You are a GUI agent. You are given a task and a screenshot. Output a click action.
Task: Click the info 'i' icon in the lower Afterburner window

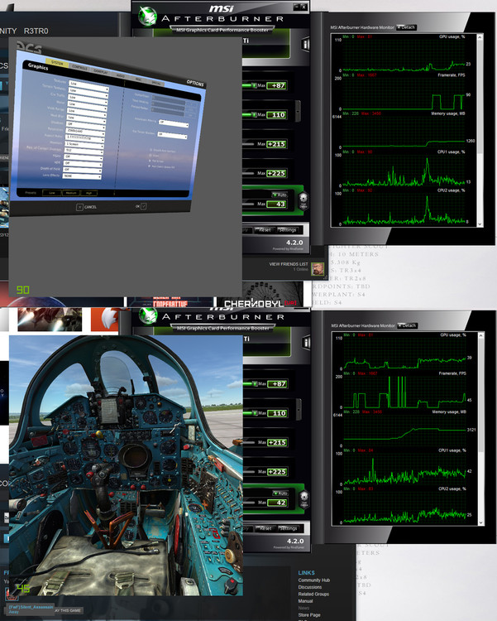(305, 343)
